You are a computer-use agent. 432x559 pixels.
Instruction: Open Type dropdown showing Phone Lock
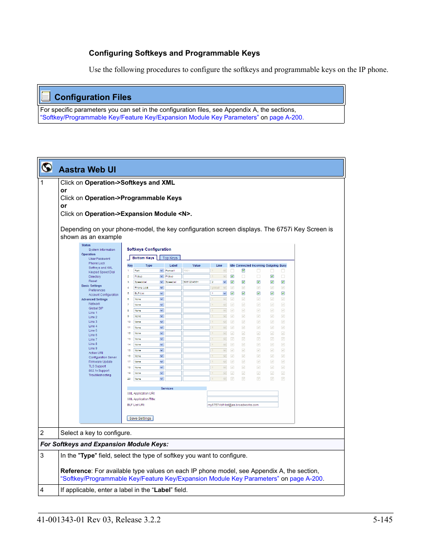point(149,287)
